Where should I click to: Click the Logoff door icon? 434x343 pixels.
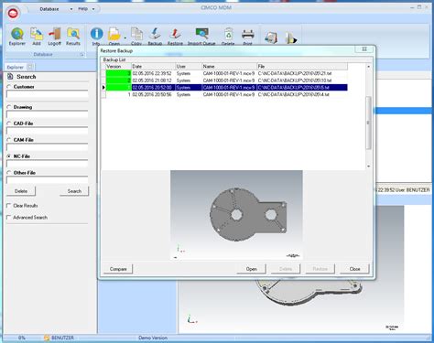coord(55,34)
